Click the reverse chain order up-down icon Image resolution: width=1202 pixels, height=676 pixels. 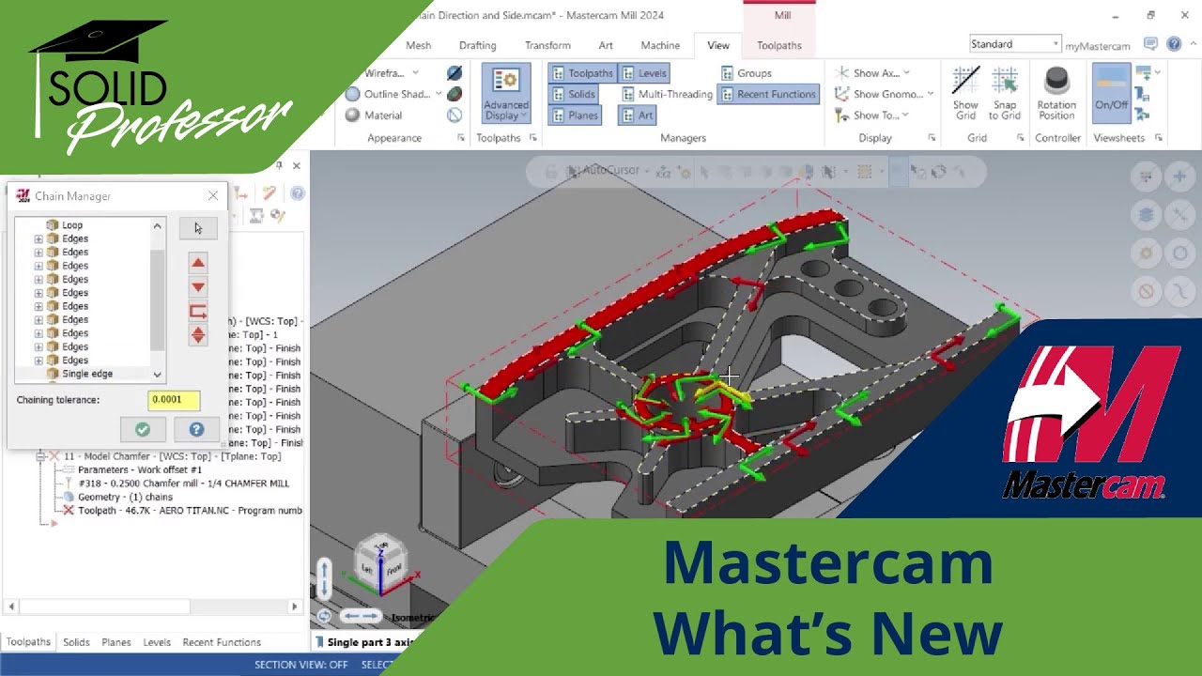tap(198, 335)
